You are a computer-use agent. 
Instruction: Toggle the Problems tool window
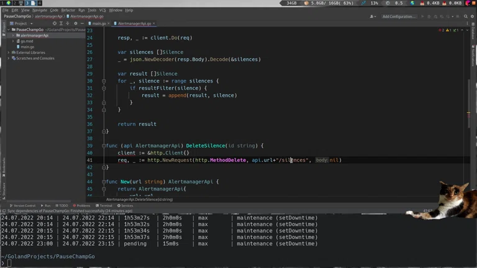pos(81,205)
